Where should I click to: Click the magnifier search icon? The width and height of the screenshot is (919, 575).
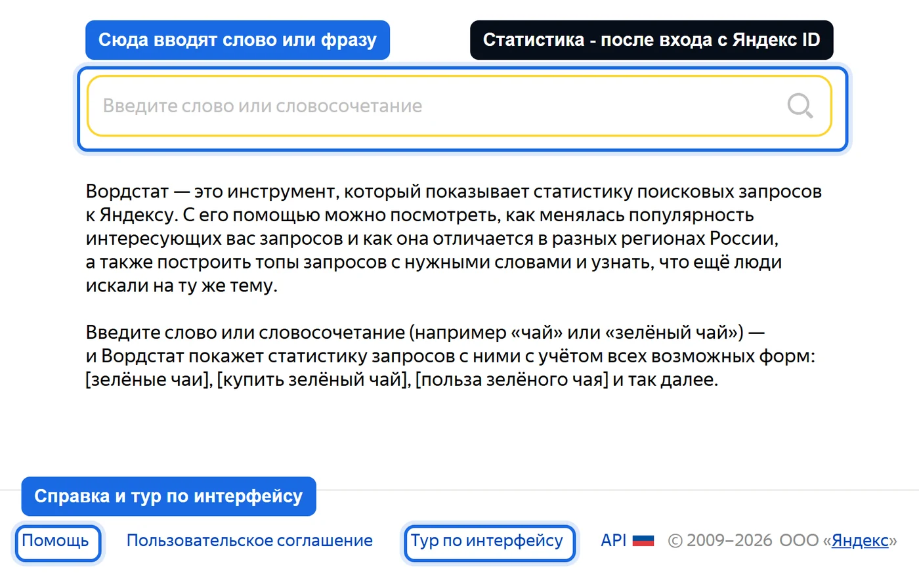pos(800,106)
